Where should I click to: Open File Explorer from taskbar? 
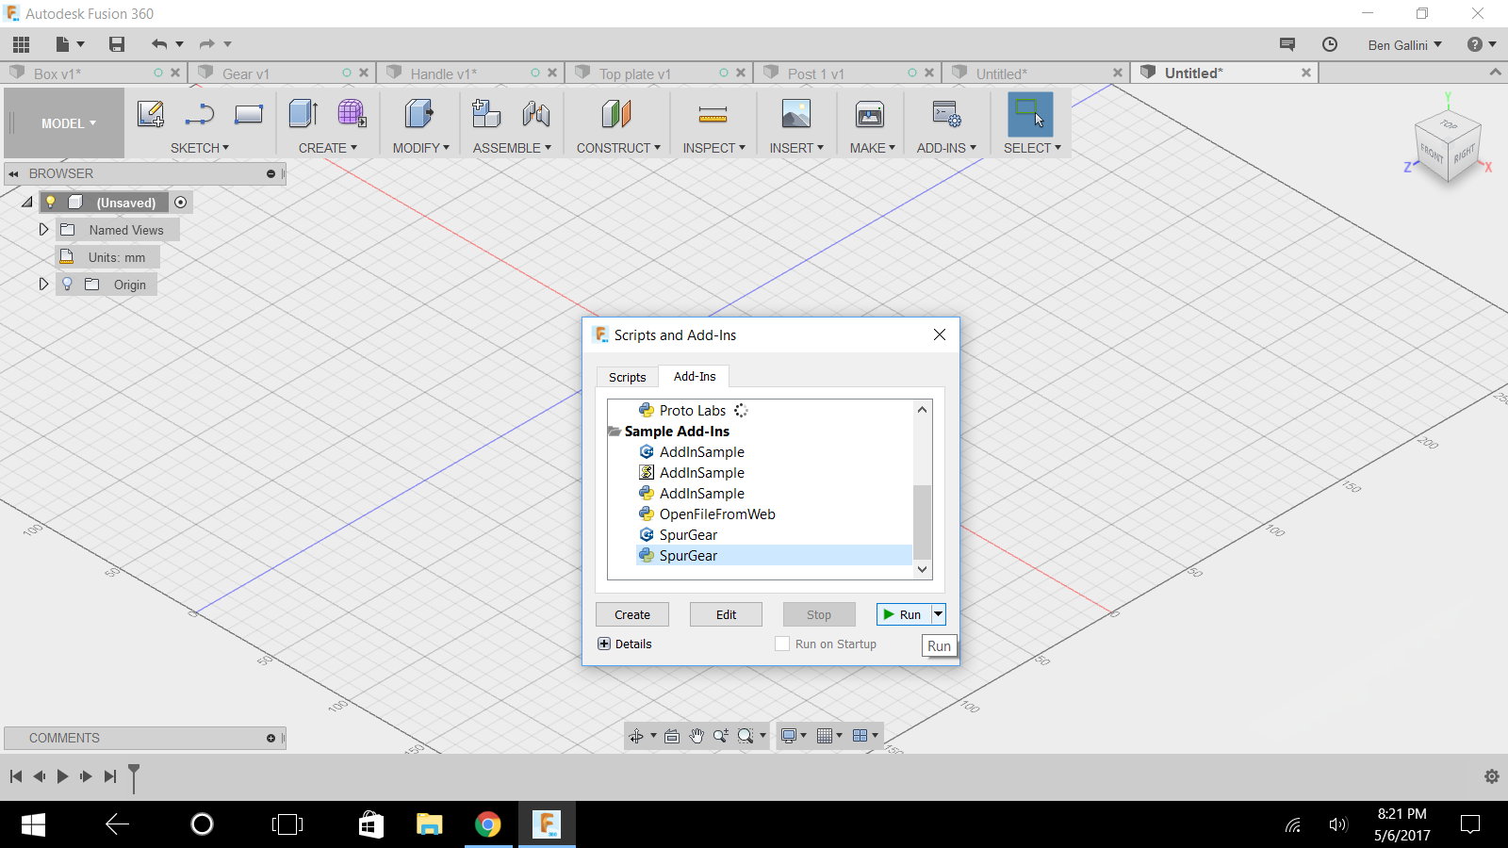tap(430, 824)
